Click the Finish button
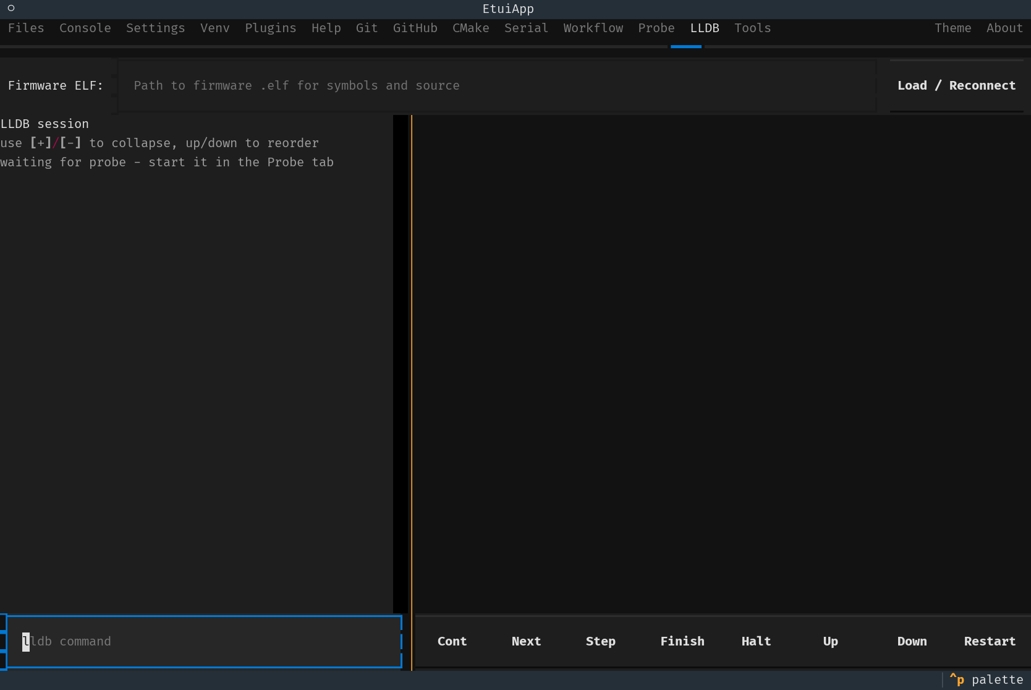 682,641
